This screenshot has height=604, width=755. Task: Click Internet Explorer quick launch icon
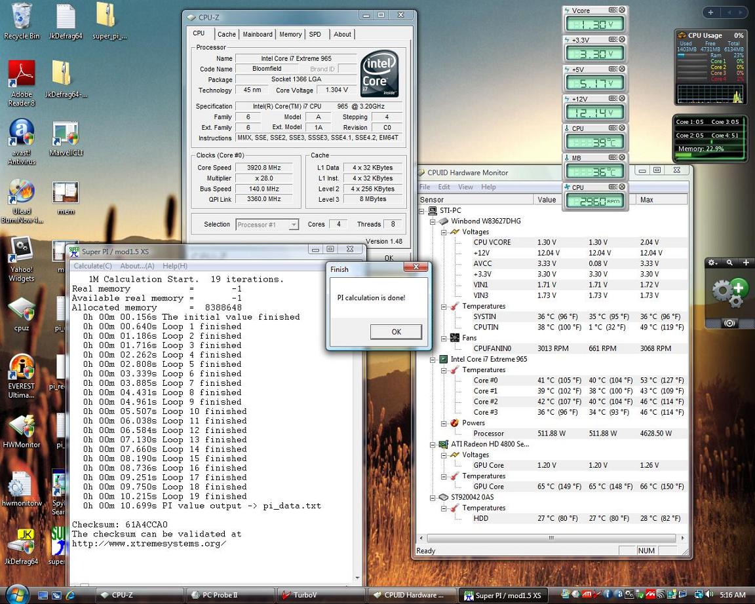pyautogui.click(x=70, y=595)
